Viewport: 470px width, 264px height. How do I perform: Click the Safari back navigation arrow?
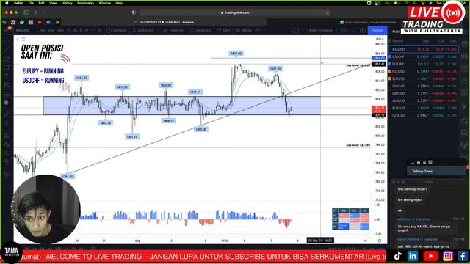[x=36, y=12]
